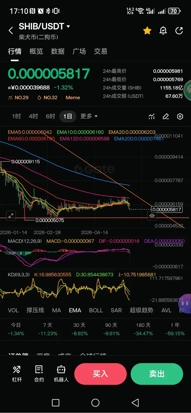Open 杠杆 margin trading icon

(x=17, y=374)
